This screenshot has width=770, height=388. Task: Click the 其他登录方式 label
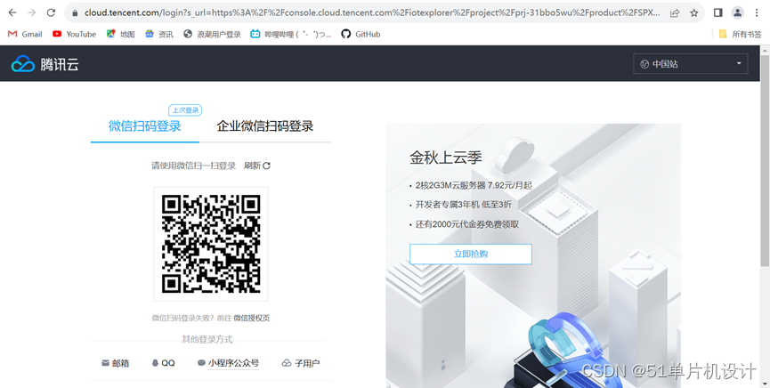(207, 339)
